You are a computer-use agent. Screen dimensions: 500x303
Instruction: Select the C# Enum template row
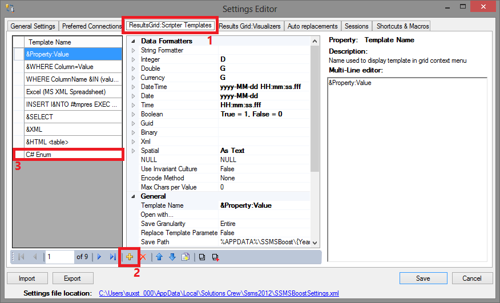pos(68,154)
